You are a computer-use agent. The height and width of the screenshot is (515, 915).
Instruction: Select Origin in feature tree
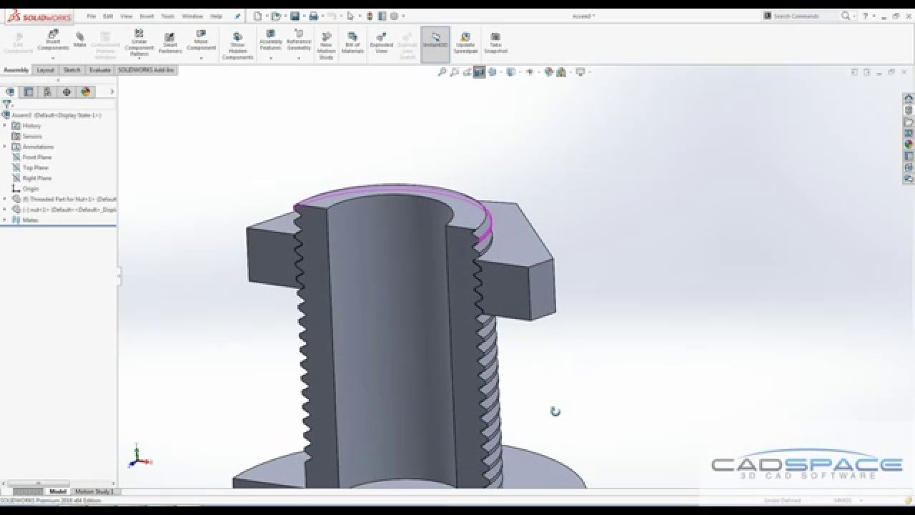(30, 189)
